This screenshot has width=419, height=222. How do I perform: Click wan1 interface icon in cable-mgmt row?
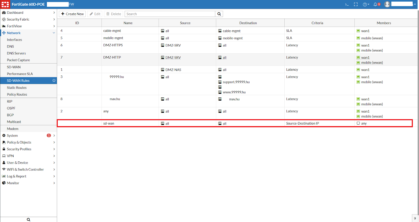pyautogui.click(x=358, y=31)
